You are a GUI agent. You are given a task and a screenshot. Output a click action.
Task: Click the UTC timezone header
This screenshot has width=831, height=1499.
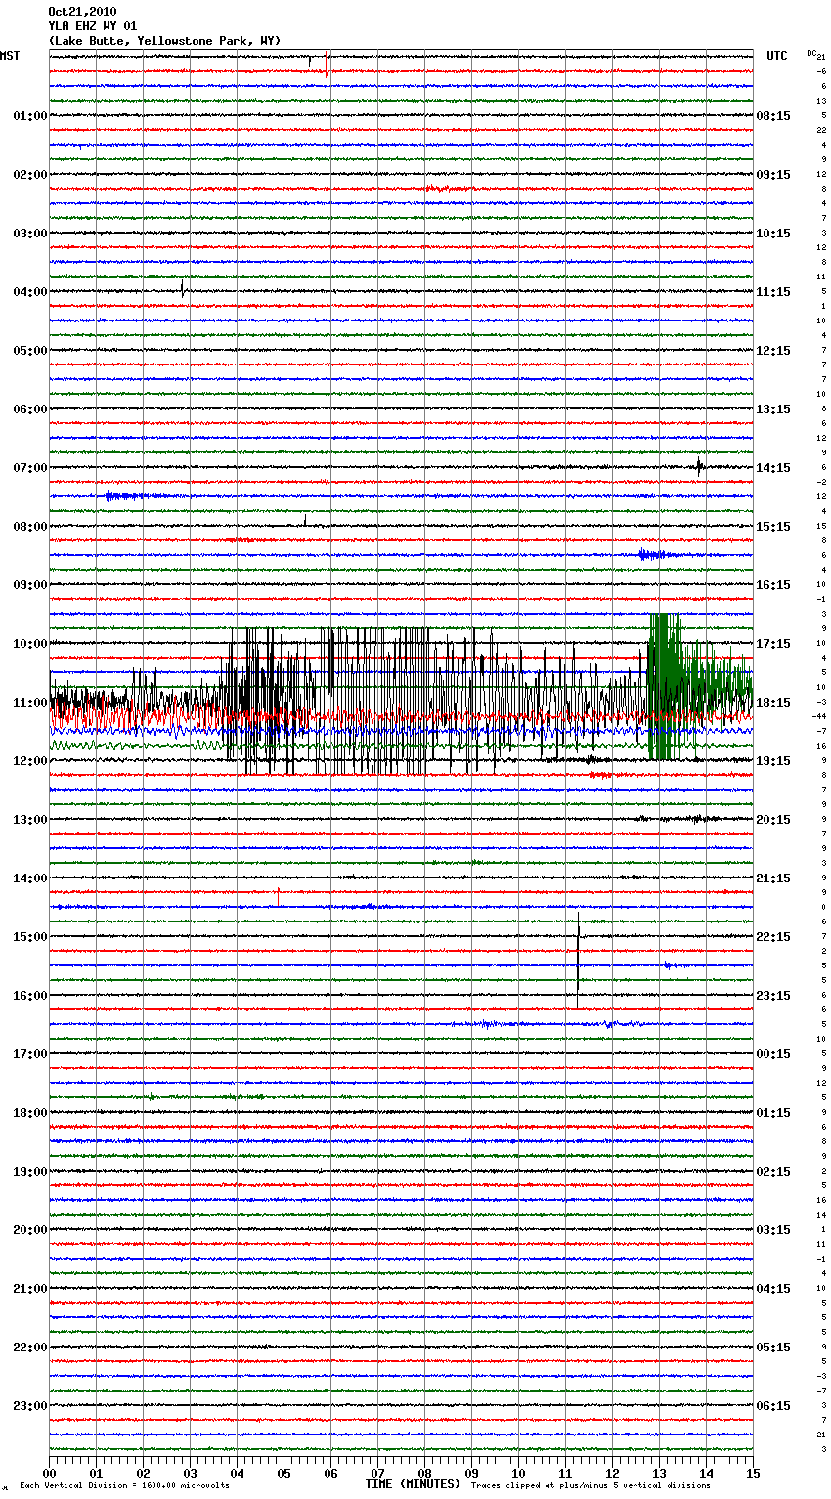click(x=777, y=56)
